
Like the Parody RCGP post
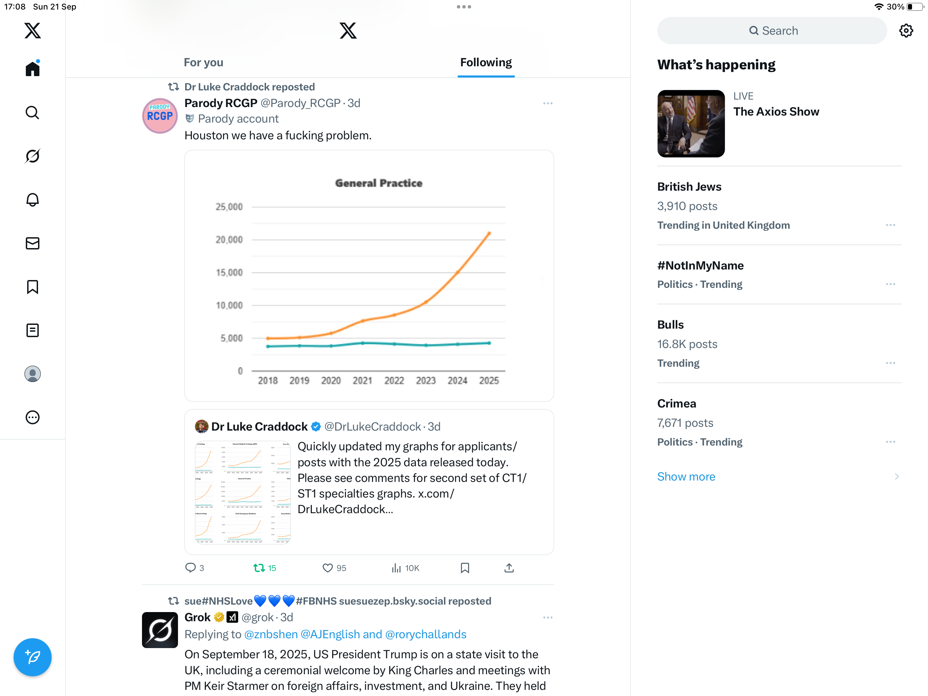coord(328,568)
